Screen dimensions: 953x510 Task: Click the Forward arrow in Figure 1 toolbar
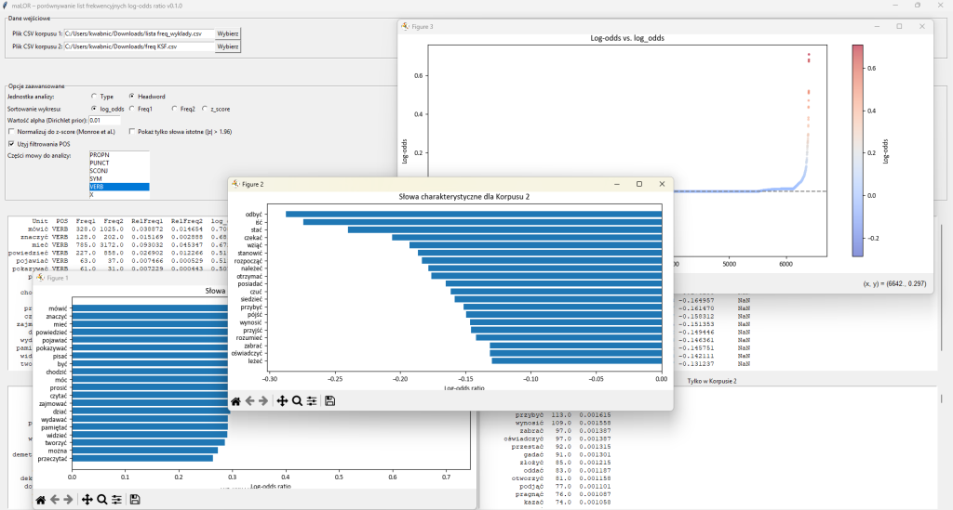pyautogui.click(x=68, y=500)
